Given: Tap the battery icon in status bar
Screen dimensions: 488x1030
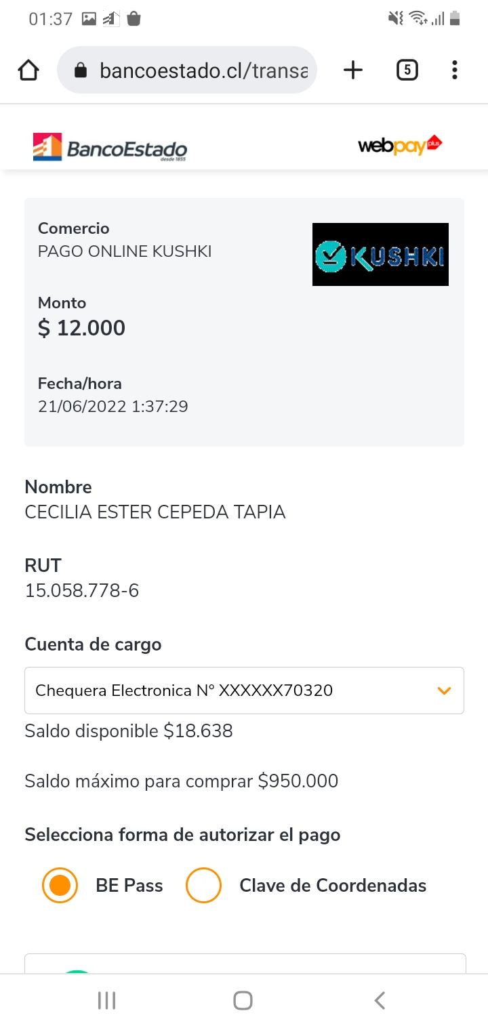Looking at the screenshot, I should pos(455,18).
